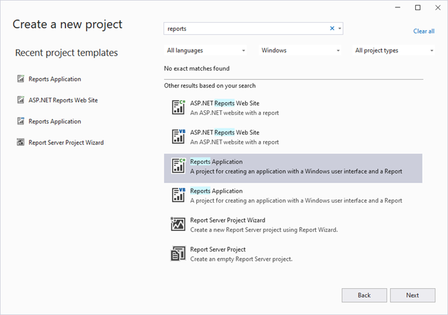
Task: Click the Report Server Project Wizard icon
Action: 178,224
